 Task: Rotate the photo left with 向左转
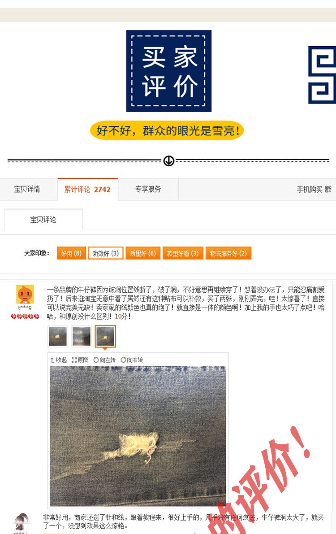coord(104,360)
